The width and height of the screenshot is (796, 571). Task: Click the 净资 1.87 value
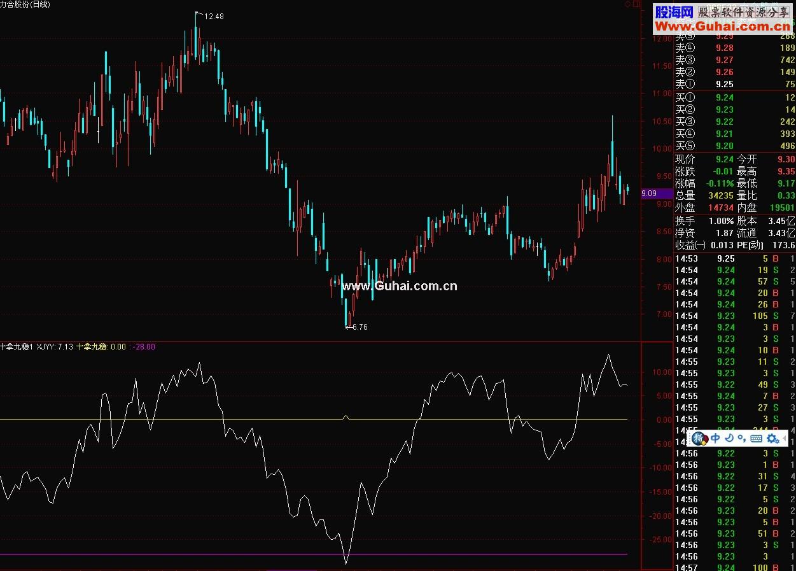(x=724, y=233)
